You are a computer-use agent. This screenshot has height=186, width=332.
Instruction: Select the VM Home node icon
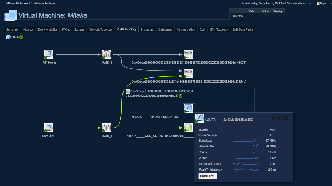pos(48,54)
